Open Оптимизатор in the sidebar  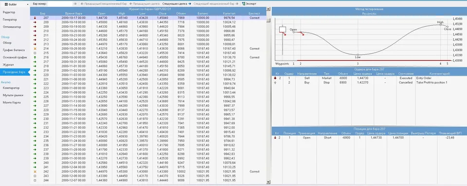click(12, 27)
